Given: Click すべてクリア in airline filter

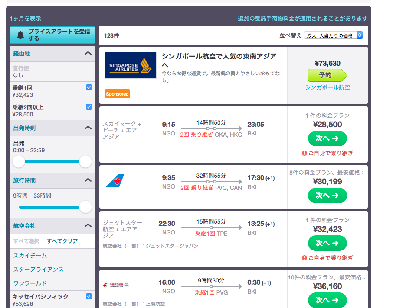Looking at the screenshot, I should 62,241.
